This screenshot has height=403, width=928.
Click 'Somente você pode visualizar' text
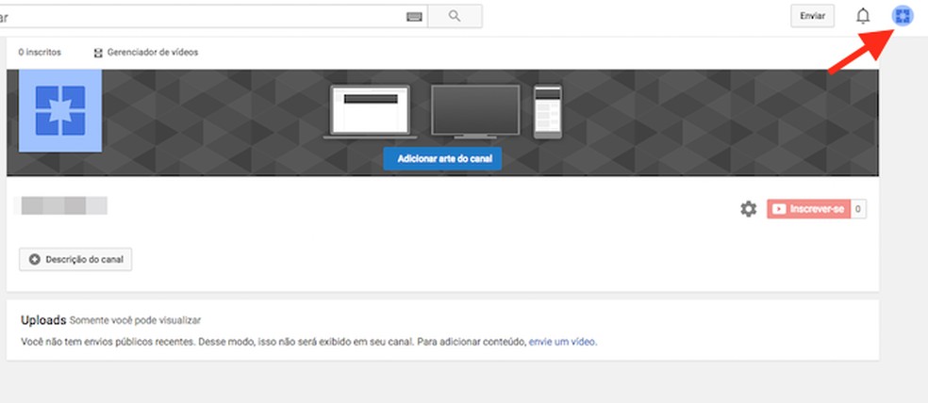coord(135,321)
